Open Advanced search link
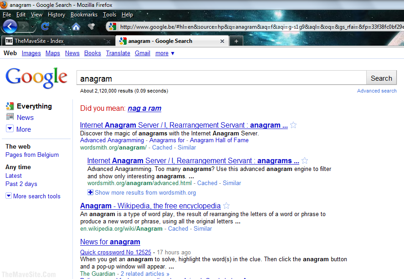The height and width of the screenshot is (279, 404). 377,91
